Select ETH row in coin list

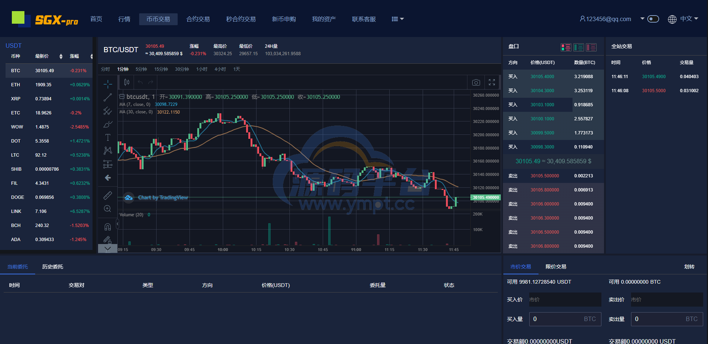(x=49, y=85)
